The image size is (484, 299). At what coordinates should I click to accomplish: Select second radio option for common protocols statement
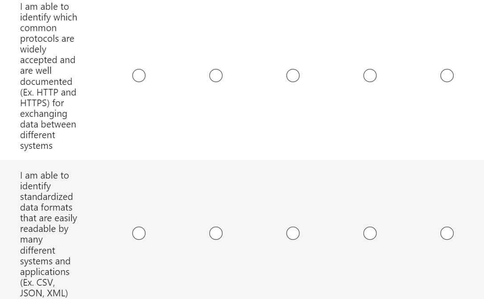[216, 76]
